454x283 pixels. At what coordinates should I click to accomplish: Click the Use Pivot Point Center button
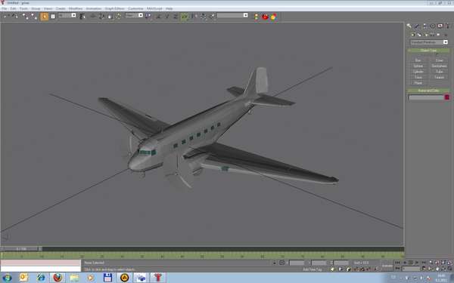pos(148,16)
